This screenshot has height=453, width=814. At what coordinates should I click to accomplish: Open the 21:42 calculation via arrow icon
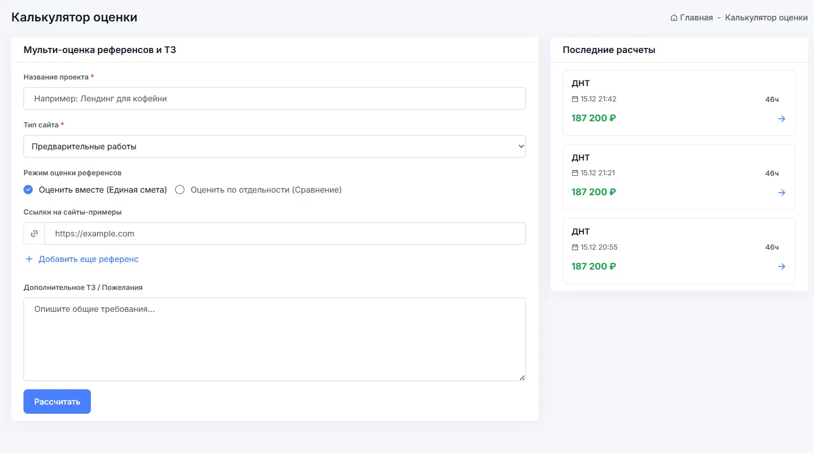tap(781, 119)
